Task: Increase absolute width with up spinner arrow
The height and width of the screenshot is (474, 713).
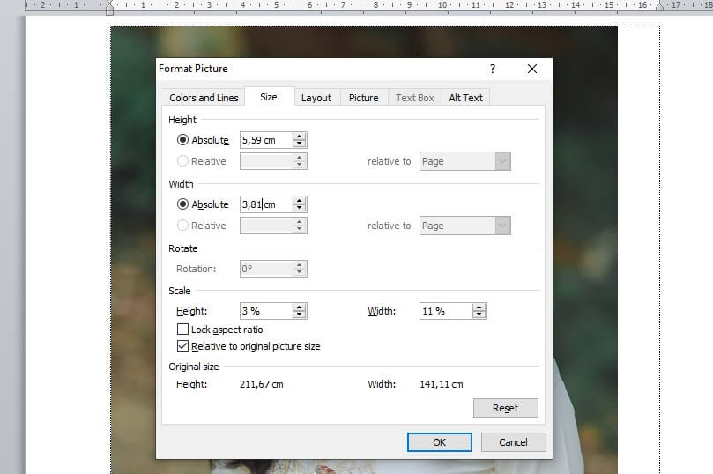Action: pos(299,200)
